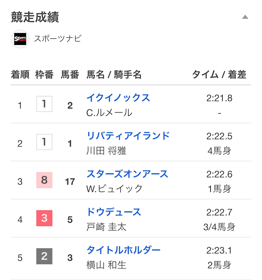This screenshot has height=280, width=262.
Task: Click second-place white frame 1 badge
Action: pyautogui.click(x=44, y=142)
